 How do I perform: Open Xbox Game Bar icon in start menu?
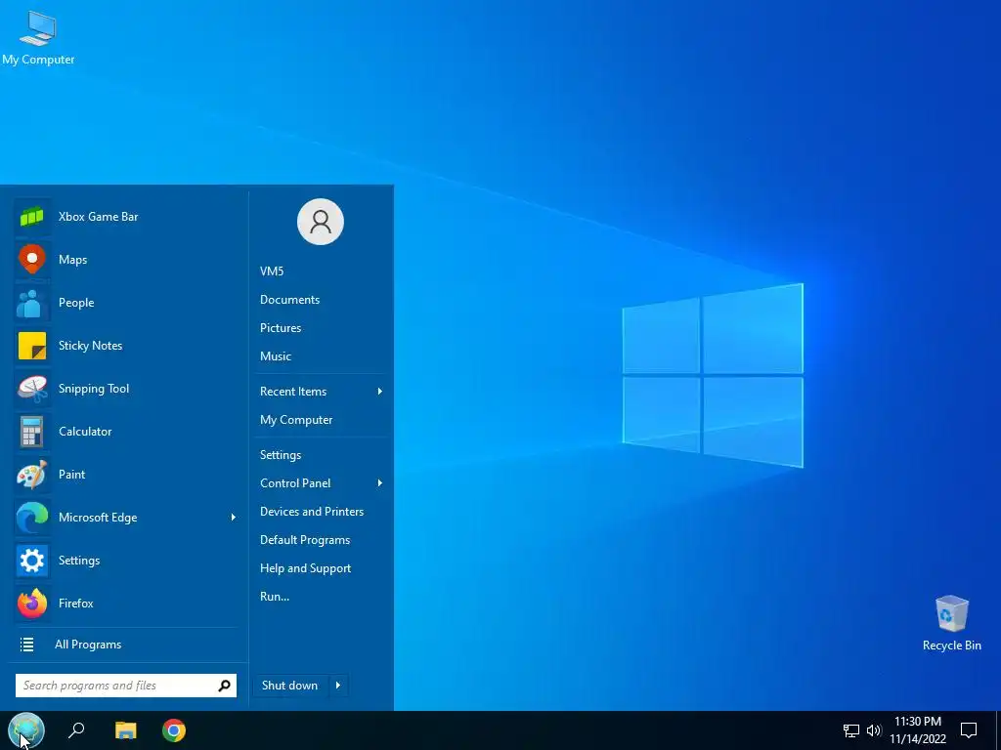pyautogui.click(x=32, y=217)
